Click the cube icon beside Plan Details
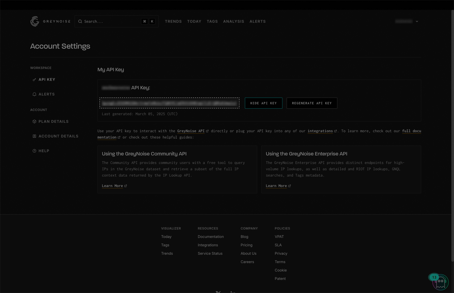The width and height of the screenshot is (454, 293). coord(34,121)
